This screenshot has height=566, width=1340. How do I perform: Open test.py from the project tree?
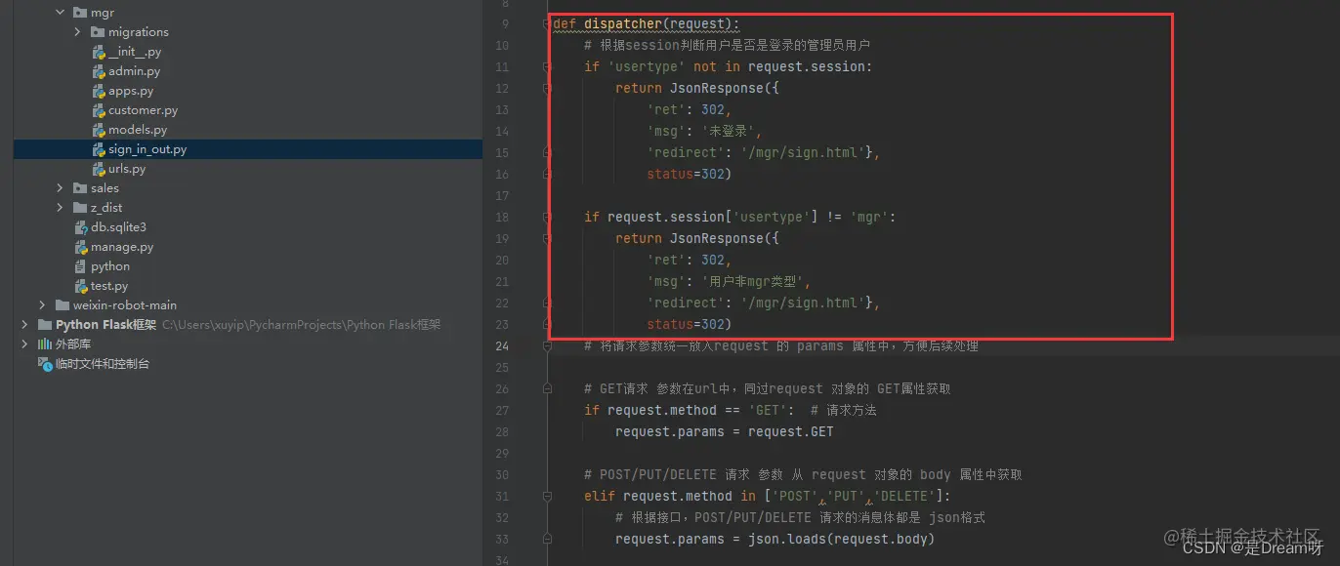click(x=109, y=286)
